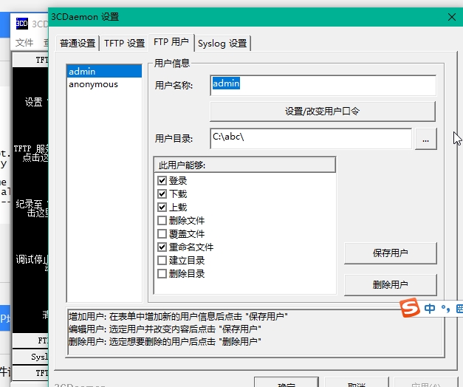Click the 此用户能够 list header

pyautogui.click(x=244, y=165)
